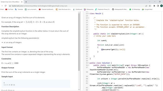This screenshot has width=163, height=91.
Task: Open the Google Meet bookmark
Action: (x=147, y=9)
